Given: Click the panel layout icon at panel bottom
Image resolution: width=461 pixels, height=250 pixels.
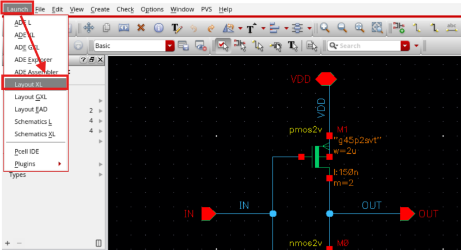Looking at the screenshot, I should click(x=99, y=243).
